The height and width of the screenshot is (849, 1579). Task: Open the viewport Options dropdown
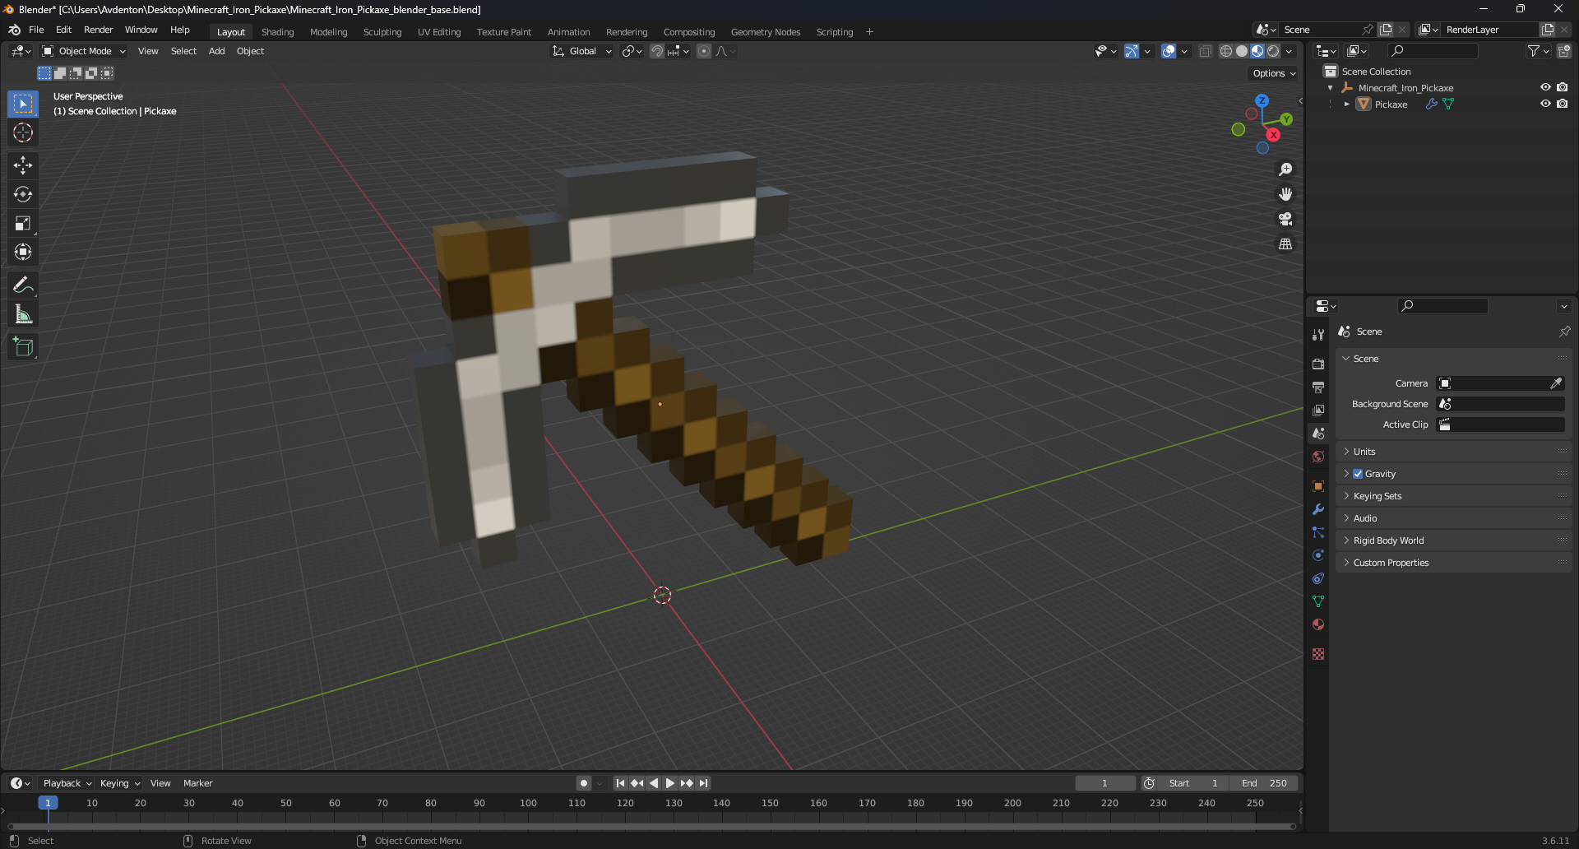(1274, 73)
